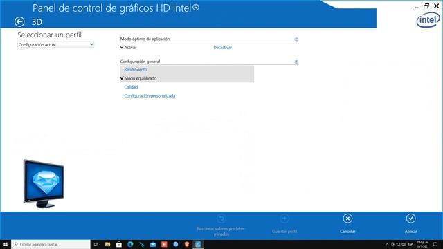
Task: Open the Mail app in taskbar
Action: 153,244
